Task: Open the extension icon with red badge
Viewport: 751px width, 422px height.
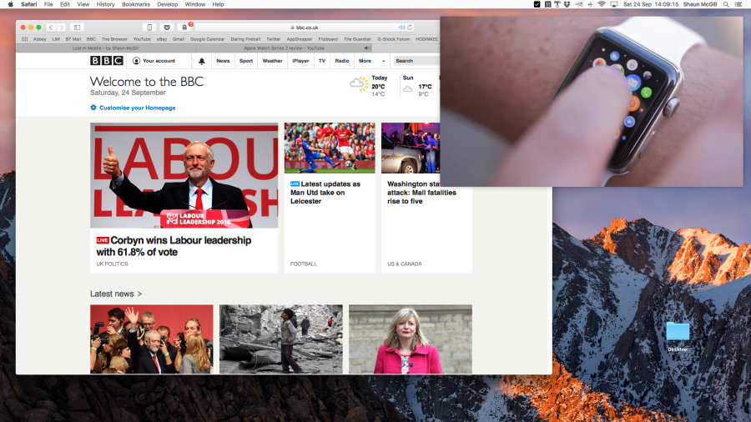Action: (184, 28)
